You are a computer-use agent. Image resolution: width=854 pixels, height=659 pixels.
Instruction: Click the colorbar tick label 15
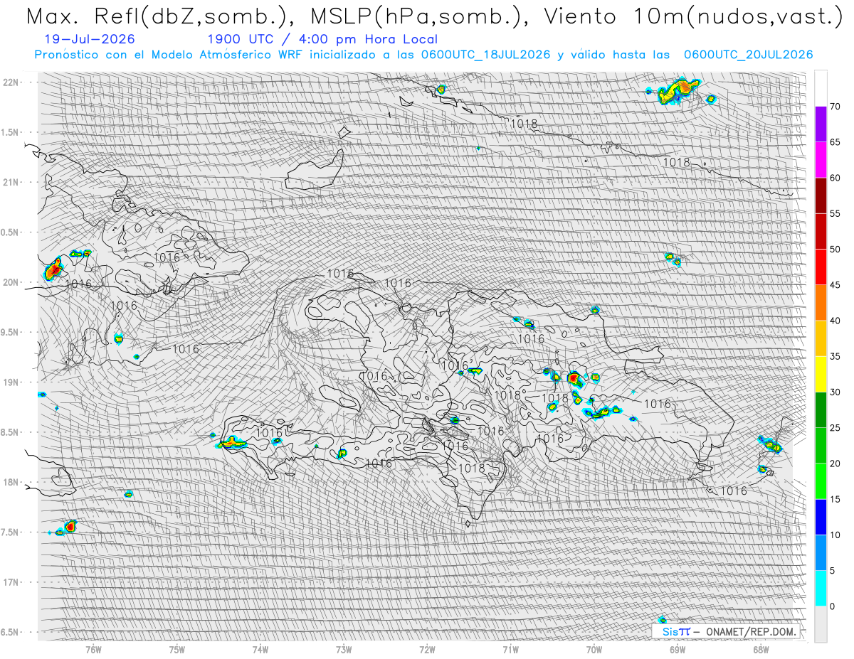(835, 499)
